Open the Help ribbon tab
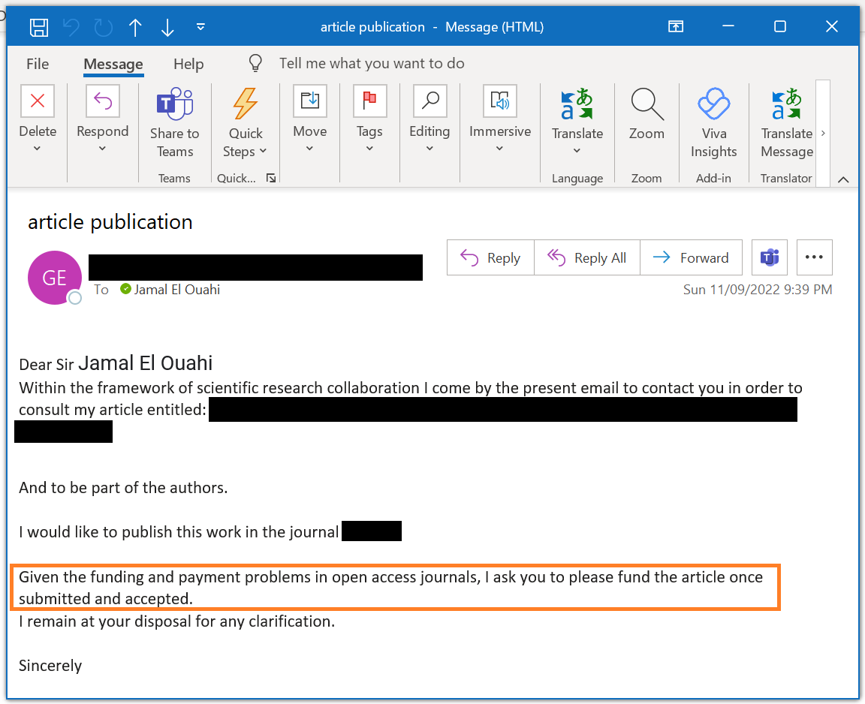The height and width of the screenshot is (704, 865). pyautogui.click(x=188, y=64)
